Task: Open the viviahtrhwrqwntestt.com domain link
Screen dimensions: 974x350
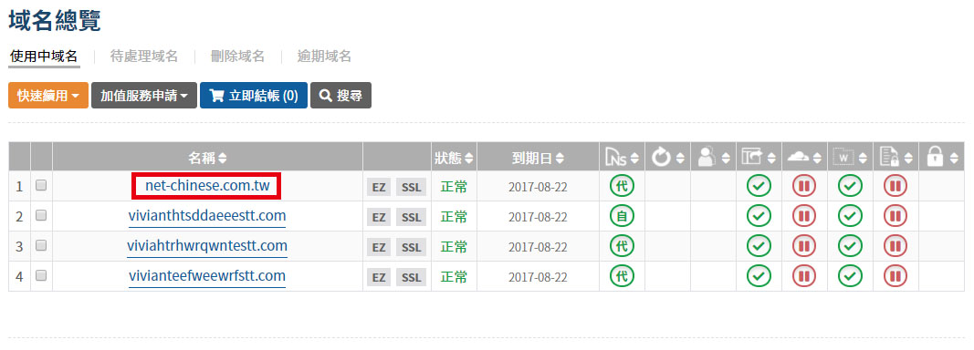Action: 207,246
